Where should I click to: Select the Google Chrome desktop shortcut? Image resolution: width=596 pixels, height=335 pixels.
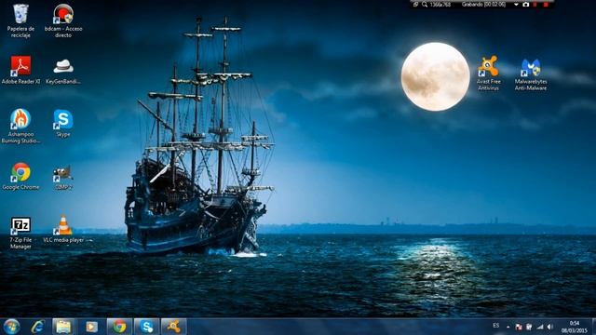20,176
